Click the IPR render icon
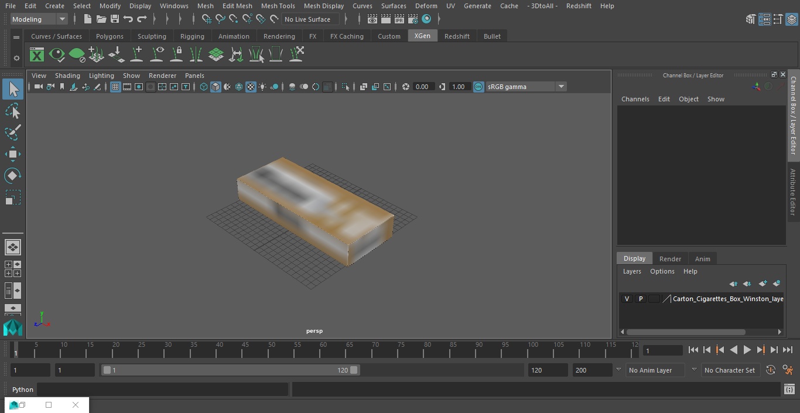Screen dimensions: 800x413 (x=399, y=19)
